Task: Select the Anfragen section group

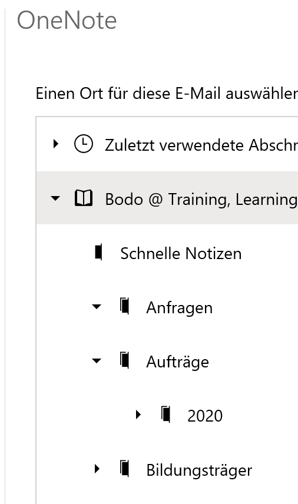Action: tap(180, 308)
